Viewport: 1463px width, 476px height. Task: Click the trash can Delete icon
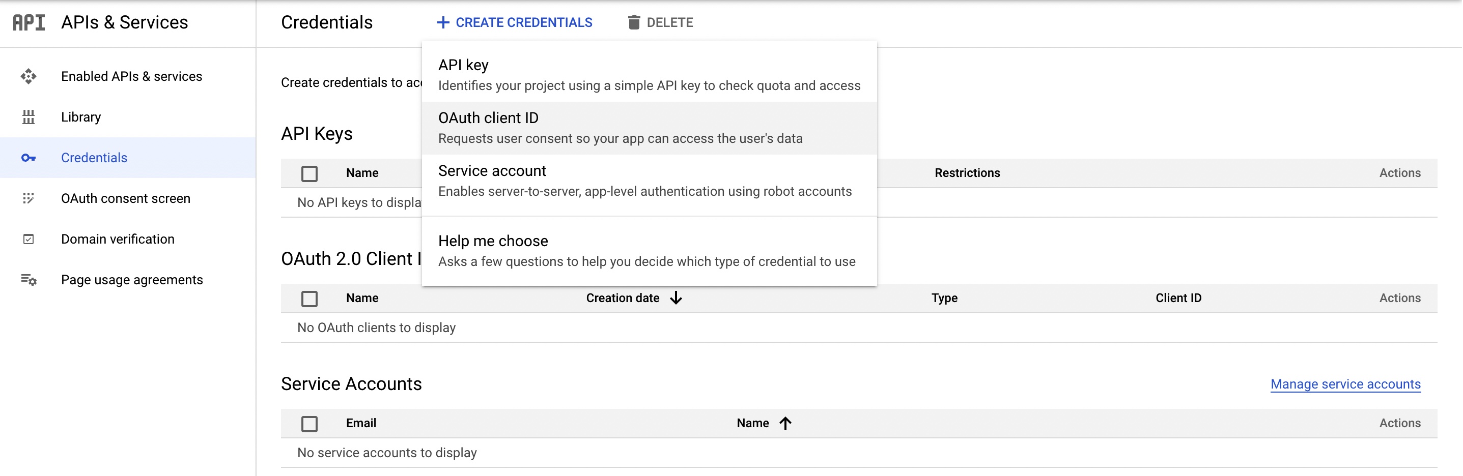coord(634,22)
